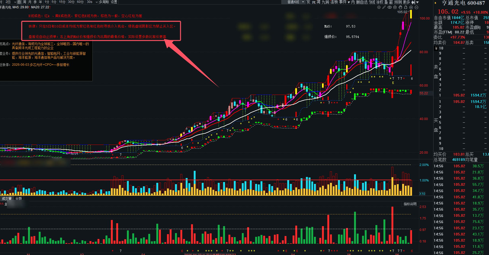Screen dimensions: 489x255
Task: Select the drawing pen tool icon
Action: coord(384,7)
